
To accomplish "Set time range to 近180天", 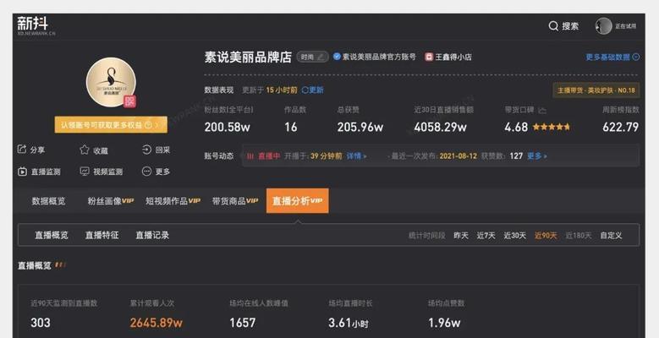I will 579,236.
